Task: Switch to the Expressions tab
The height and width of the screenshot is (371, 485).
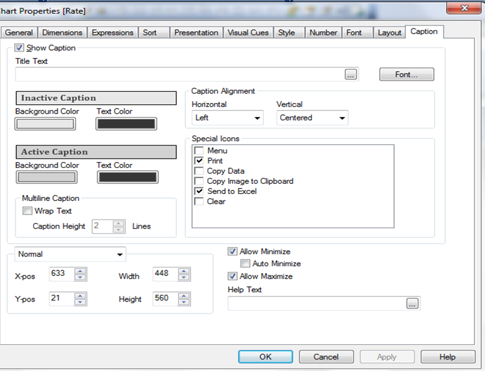Action: tap(113, 33)
